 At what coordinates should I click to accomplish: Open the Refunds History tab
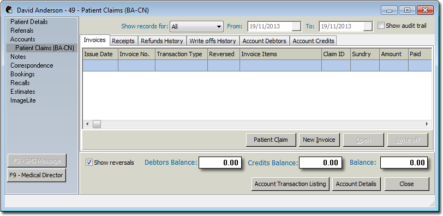[162, 41]
